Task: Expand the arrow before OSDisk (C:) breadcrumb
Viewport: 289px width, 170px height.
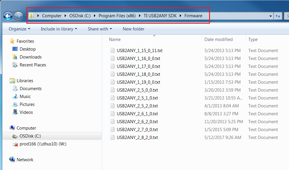Action: point(65,16)
